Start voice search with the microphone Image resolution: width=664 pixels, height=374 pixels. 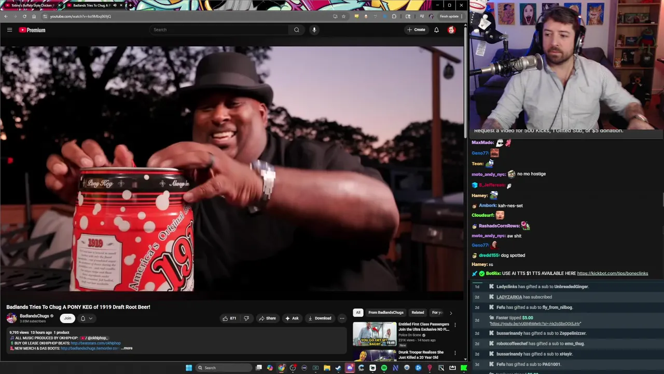click(x=314, y=30)
